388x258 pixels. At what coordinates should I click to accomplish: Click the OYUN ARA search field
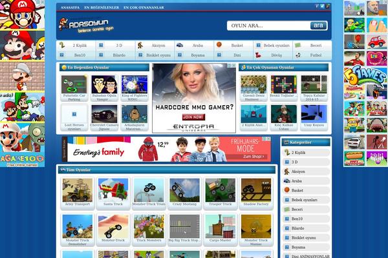tap(268, 26)
